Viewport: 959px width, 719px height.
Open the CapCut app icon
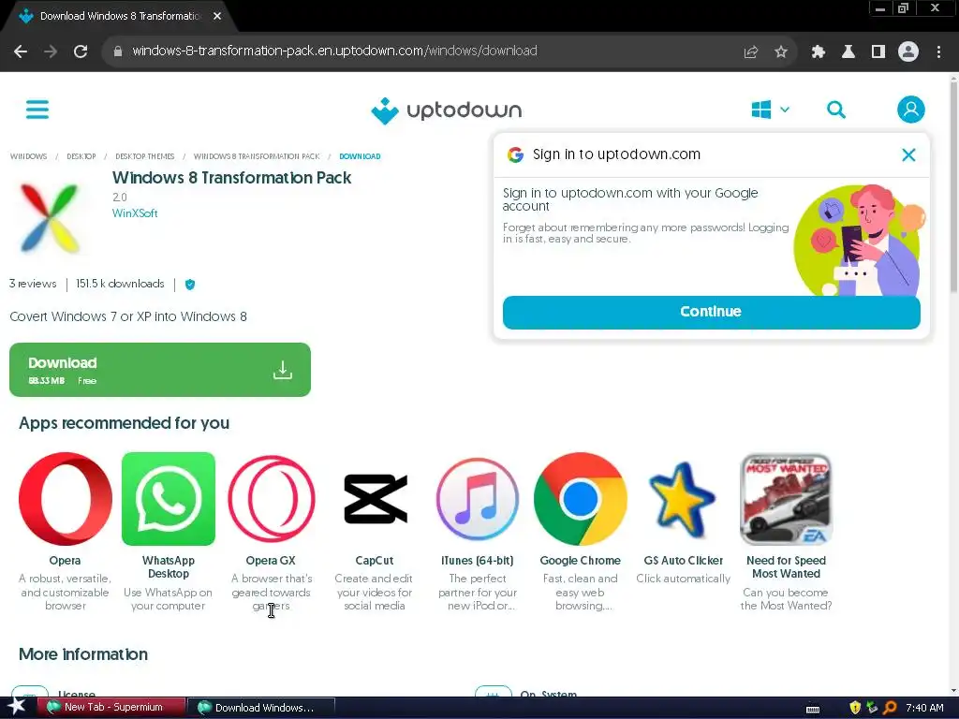[375, 498]
